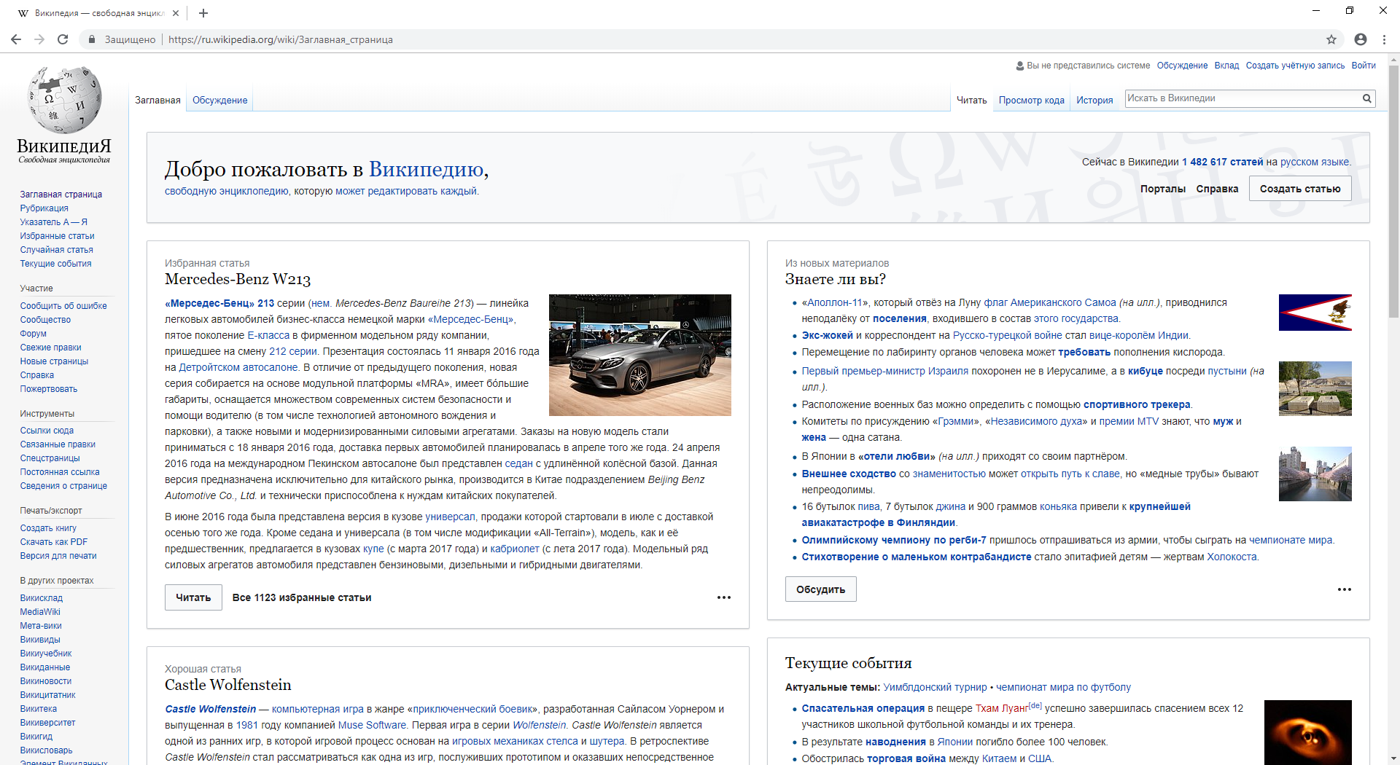Image resolution: width=1400 pixels, height=765 pixels.
Task: Reload the page with the refresh icon
Action: (x=63, y=39)
